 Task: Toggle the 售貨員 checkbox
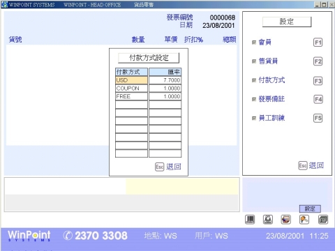[254, 61]
